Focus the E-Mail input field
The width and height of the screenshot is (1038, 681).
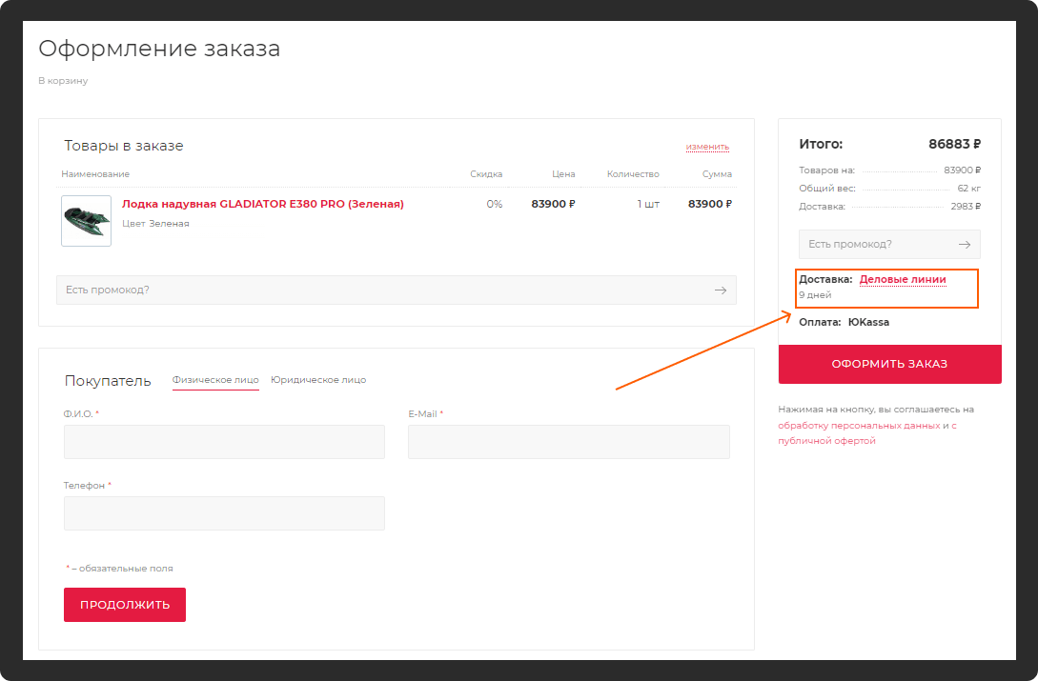click(x=569, y=441)
